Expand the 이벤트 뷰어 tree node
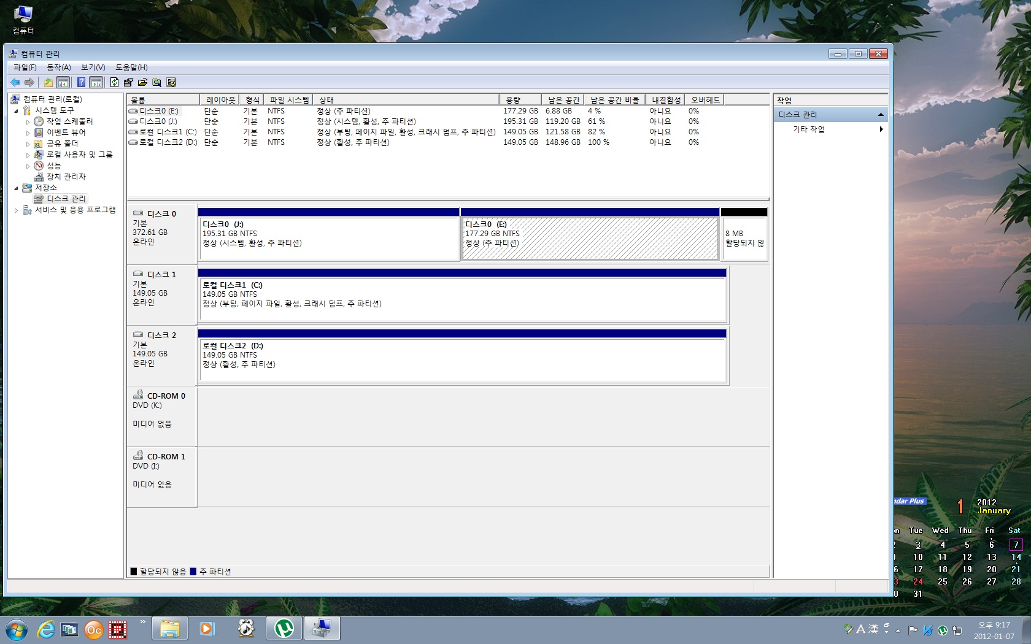Viewport: 1031px width, 644px height. tap(28, 132)
